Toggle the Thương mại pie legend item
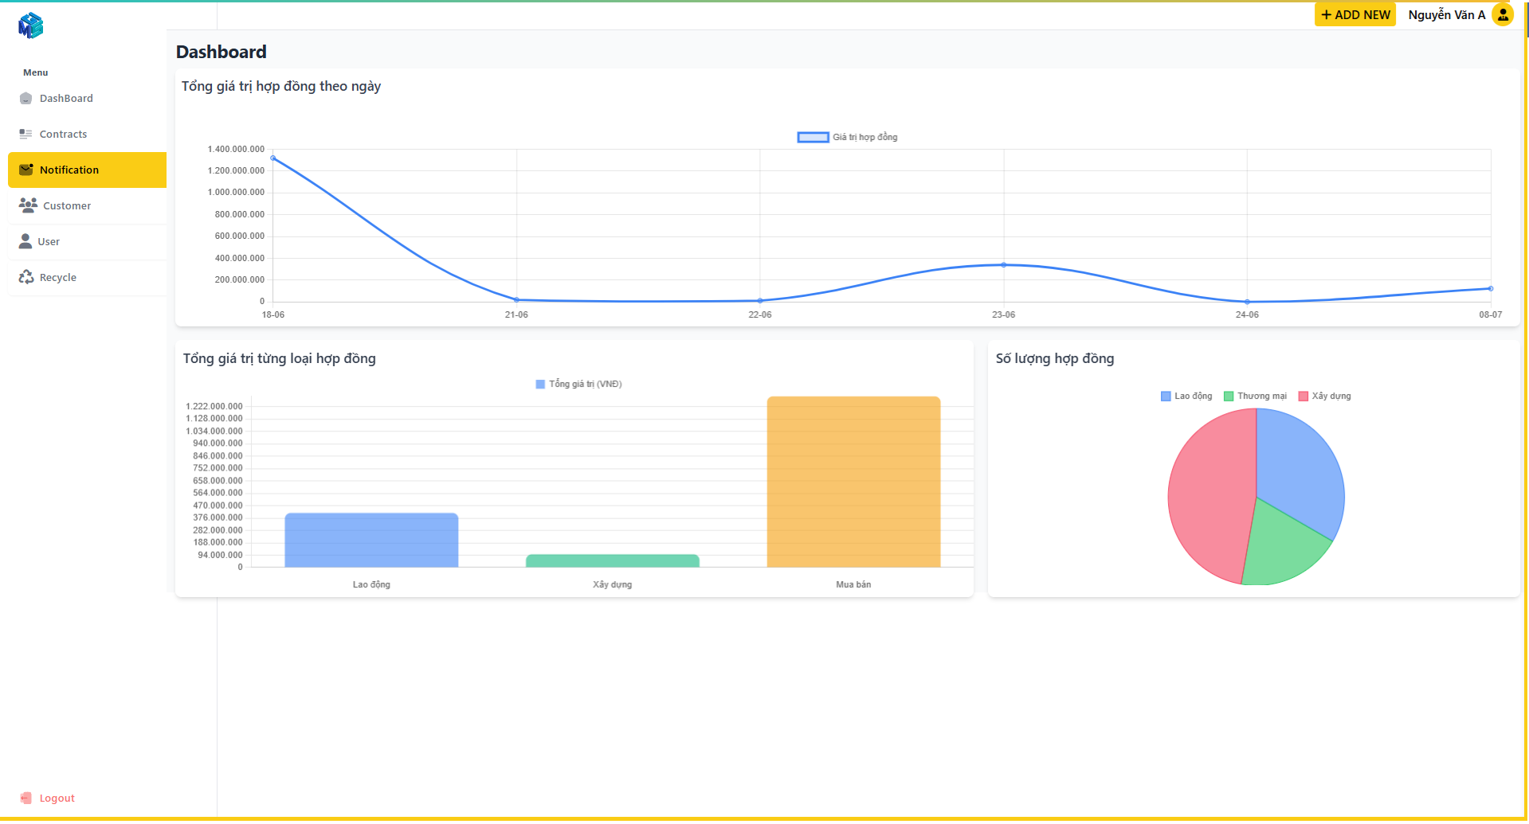 (1255, 396)
